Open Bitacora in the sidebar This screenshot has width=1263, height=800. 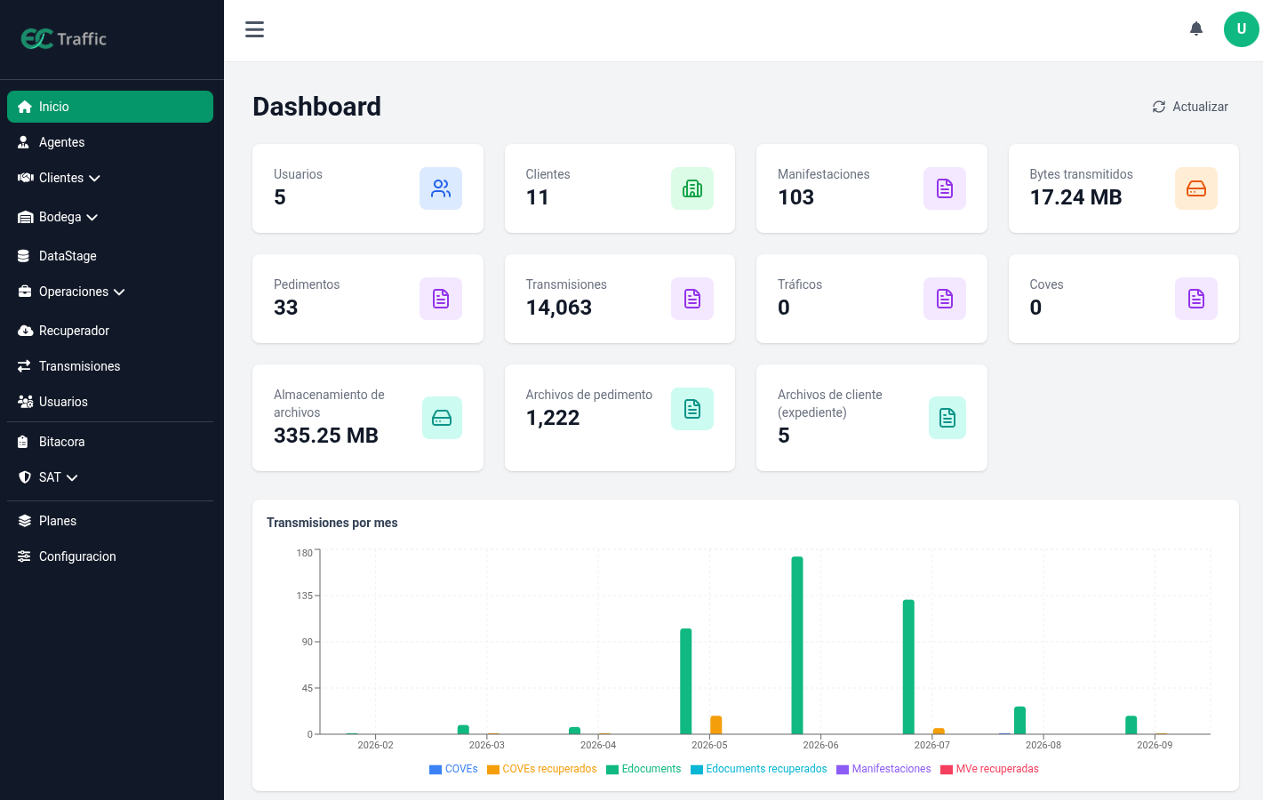[110, 442]
